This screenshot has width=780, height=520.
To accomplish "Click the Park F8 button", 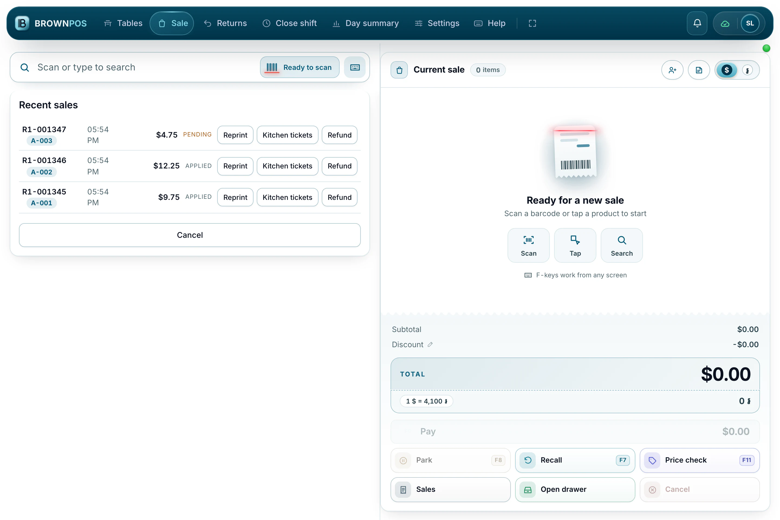I will coord(450,460).
